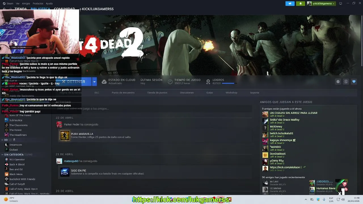Select Back 4 Blood game icon
This screenshot has height=204, width=363.
(x=7, y=164)
